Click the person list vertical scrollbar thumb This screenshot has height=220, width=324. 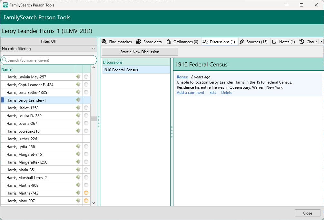[x=94, y=119]
